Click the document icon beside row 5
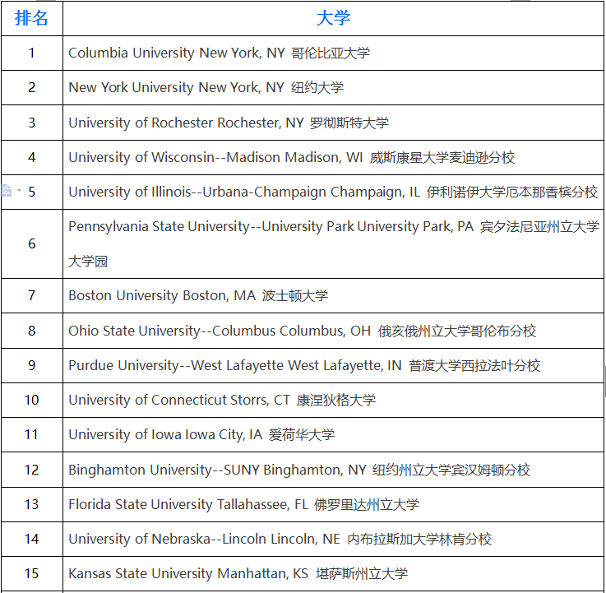Image resolution: width=606 pixels, height=593 pixels. pos(7,191)
